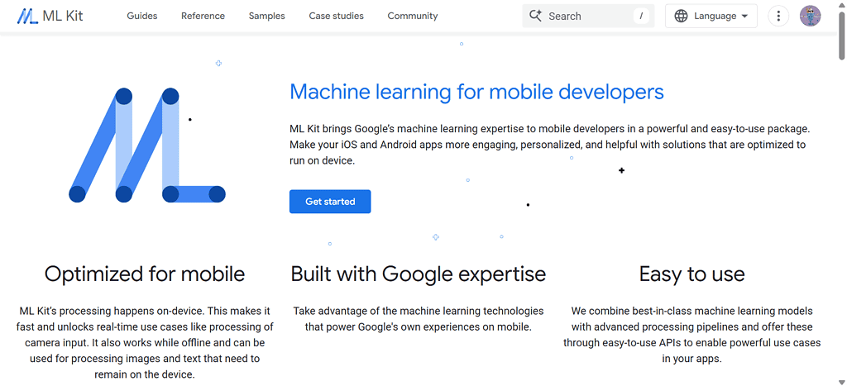This screenshot has width=847, height=386.
Task: Expand the Language dropdown arrow
Action: click(745, 17)
